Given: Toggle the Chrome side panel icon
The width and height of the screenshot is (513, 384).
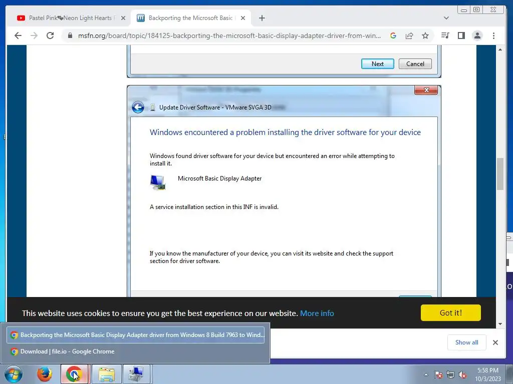Looking at the screenshot, I should tap(461, 35).
